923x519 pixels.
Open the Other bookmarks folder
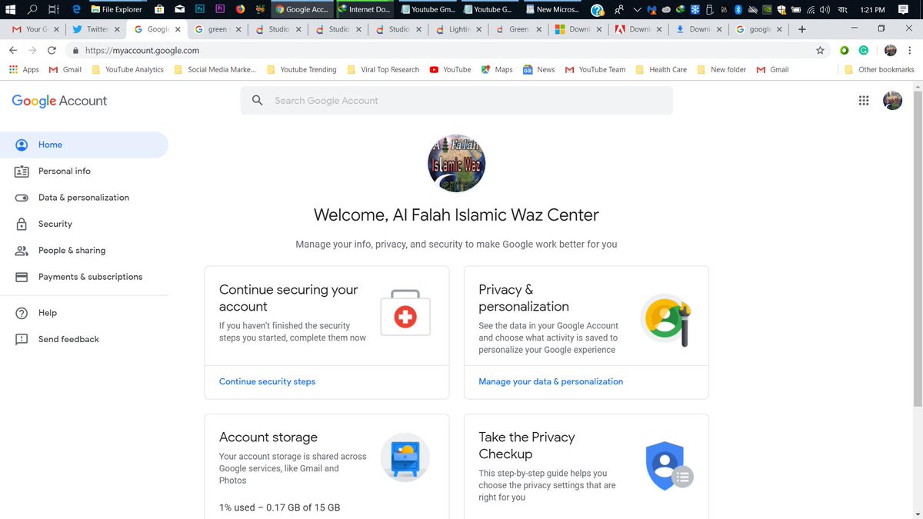879,69
